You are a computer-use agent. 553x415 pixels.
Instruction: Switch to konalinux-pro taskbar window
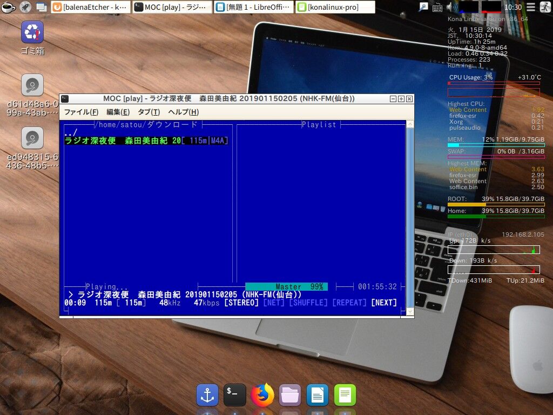[x=335, y=6]
